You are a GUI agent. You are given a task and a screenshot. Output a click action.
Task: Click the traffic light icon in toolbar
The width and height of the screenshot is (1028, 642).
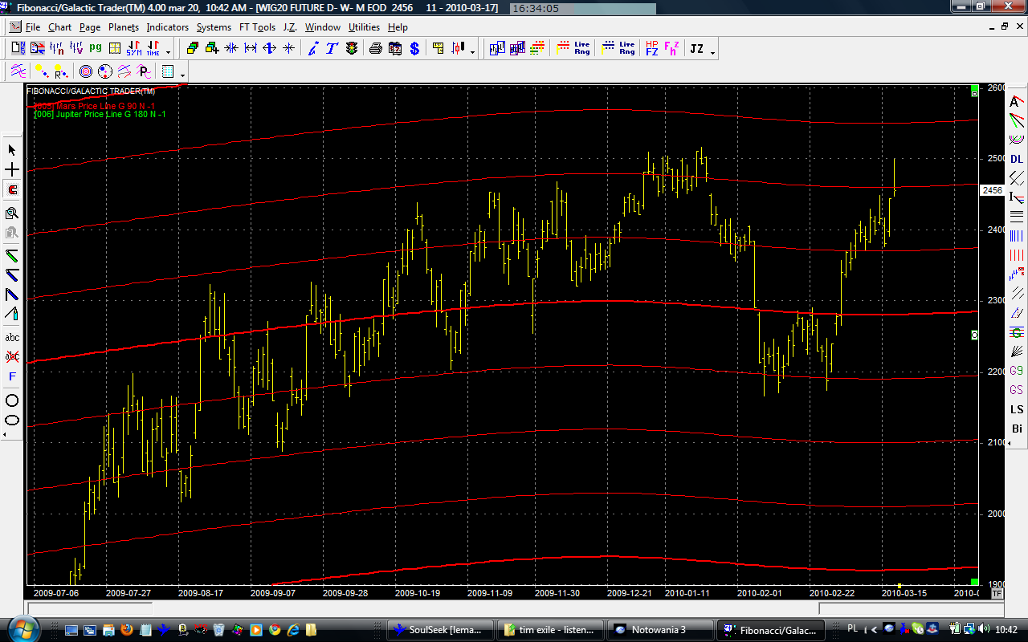click(352, 49)
